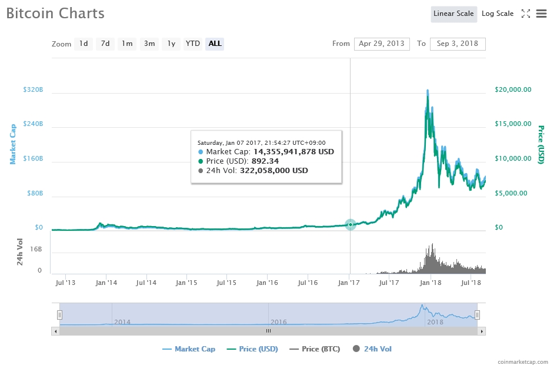Toggle Price (USD) series in legend
The width and height of the screenshot is (557, 365).
[252, 349]
